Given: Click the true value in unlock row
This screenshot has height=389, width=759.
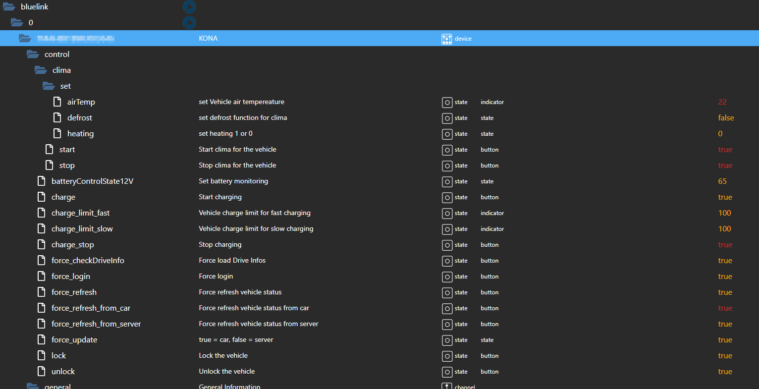Looking at the screenshot, I should pos(725,372).
